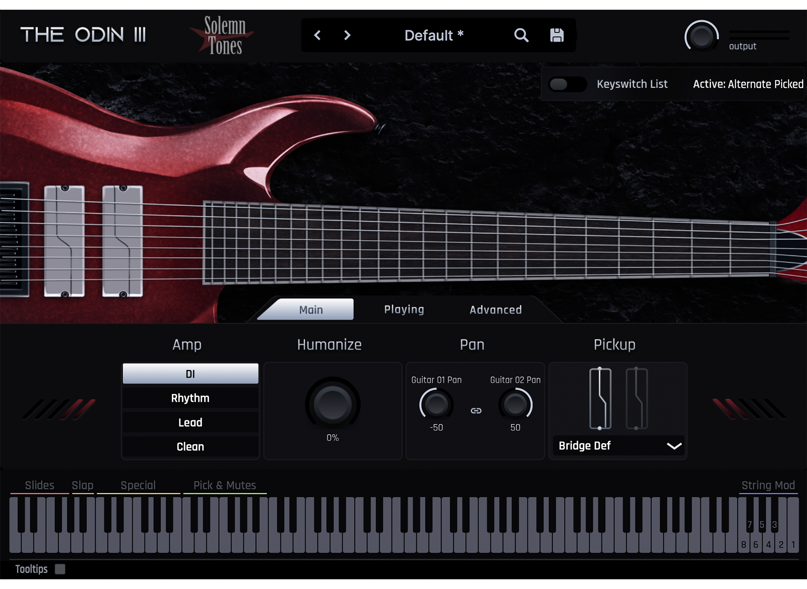This screenshot has width=807, height=589.
Task: Open the Default preset name menu
Action: pyautogui.click(x=434, y=35)
